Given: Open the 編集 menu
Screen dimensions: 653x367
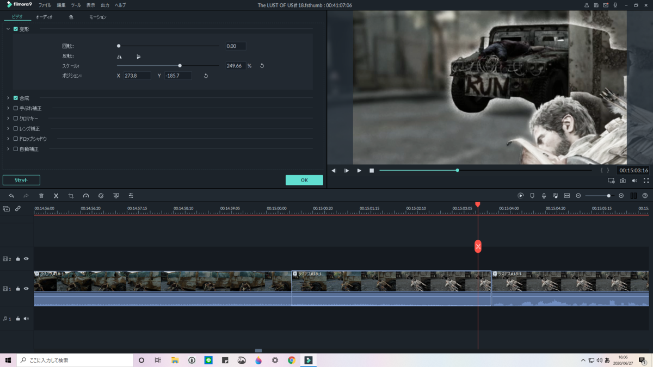Looking at the screenshot, I should [x=61, y=5].
